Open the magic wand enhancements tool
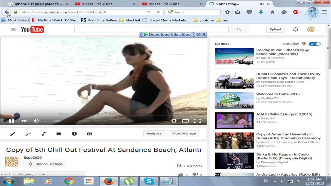 click(28, 134)
